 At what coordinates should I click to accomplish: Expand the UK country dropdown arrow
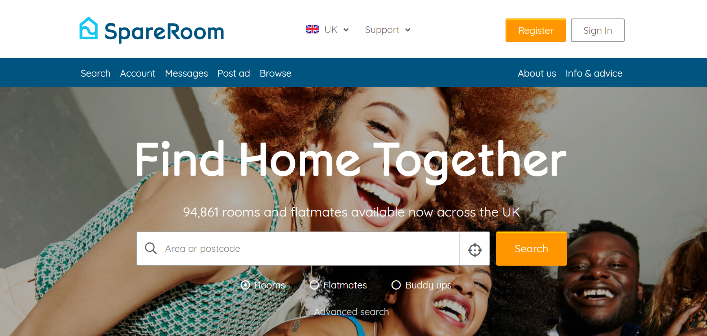coord(346,30)
